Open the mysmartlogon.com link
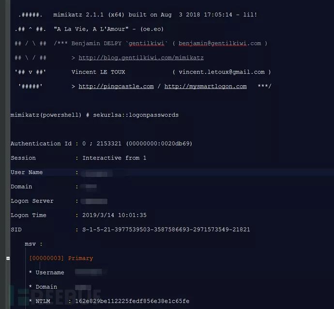This screenshot has width=334, height=309. 206,86
